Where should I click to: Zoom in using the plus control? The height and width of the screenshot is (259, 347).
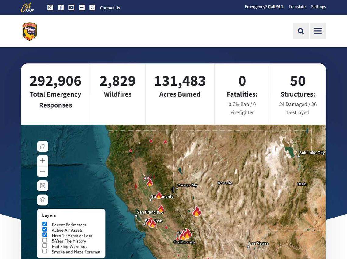coord(43,160)
